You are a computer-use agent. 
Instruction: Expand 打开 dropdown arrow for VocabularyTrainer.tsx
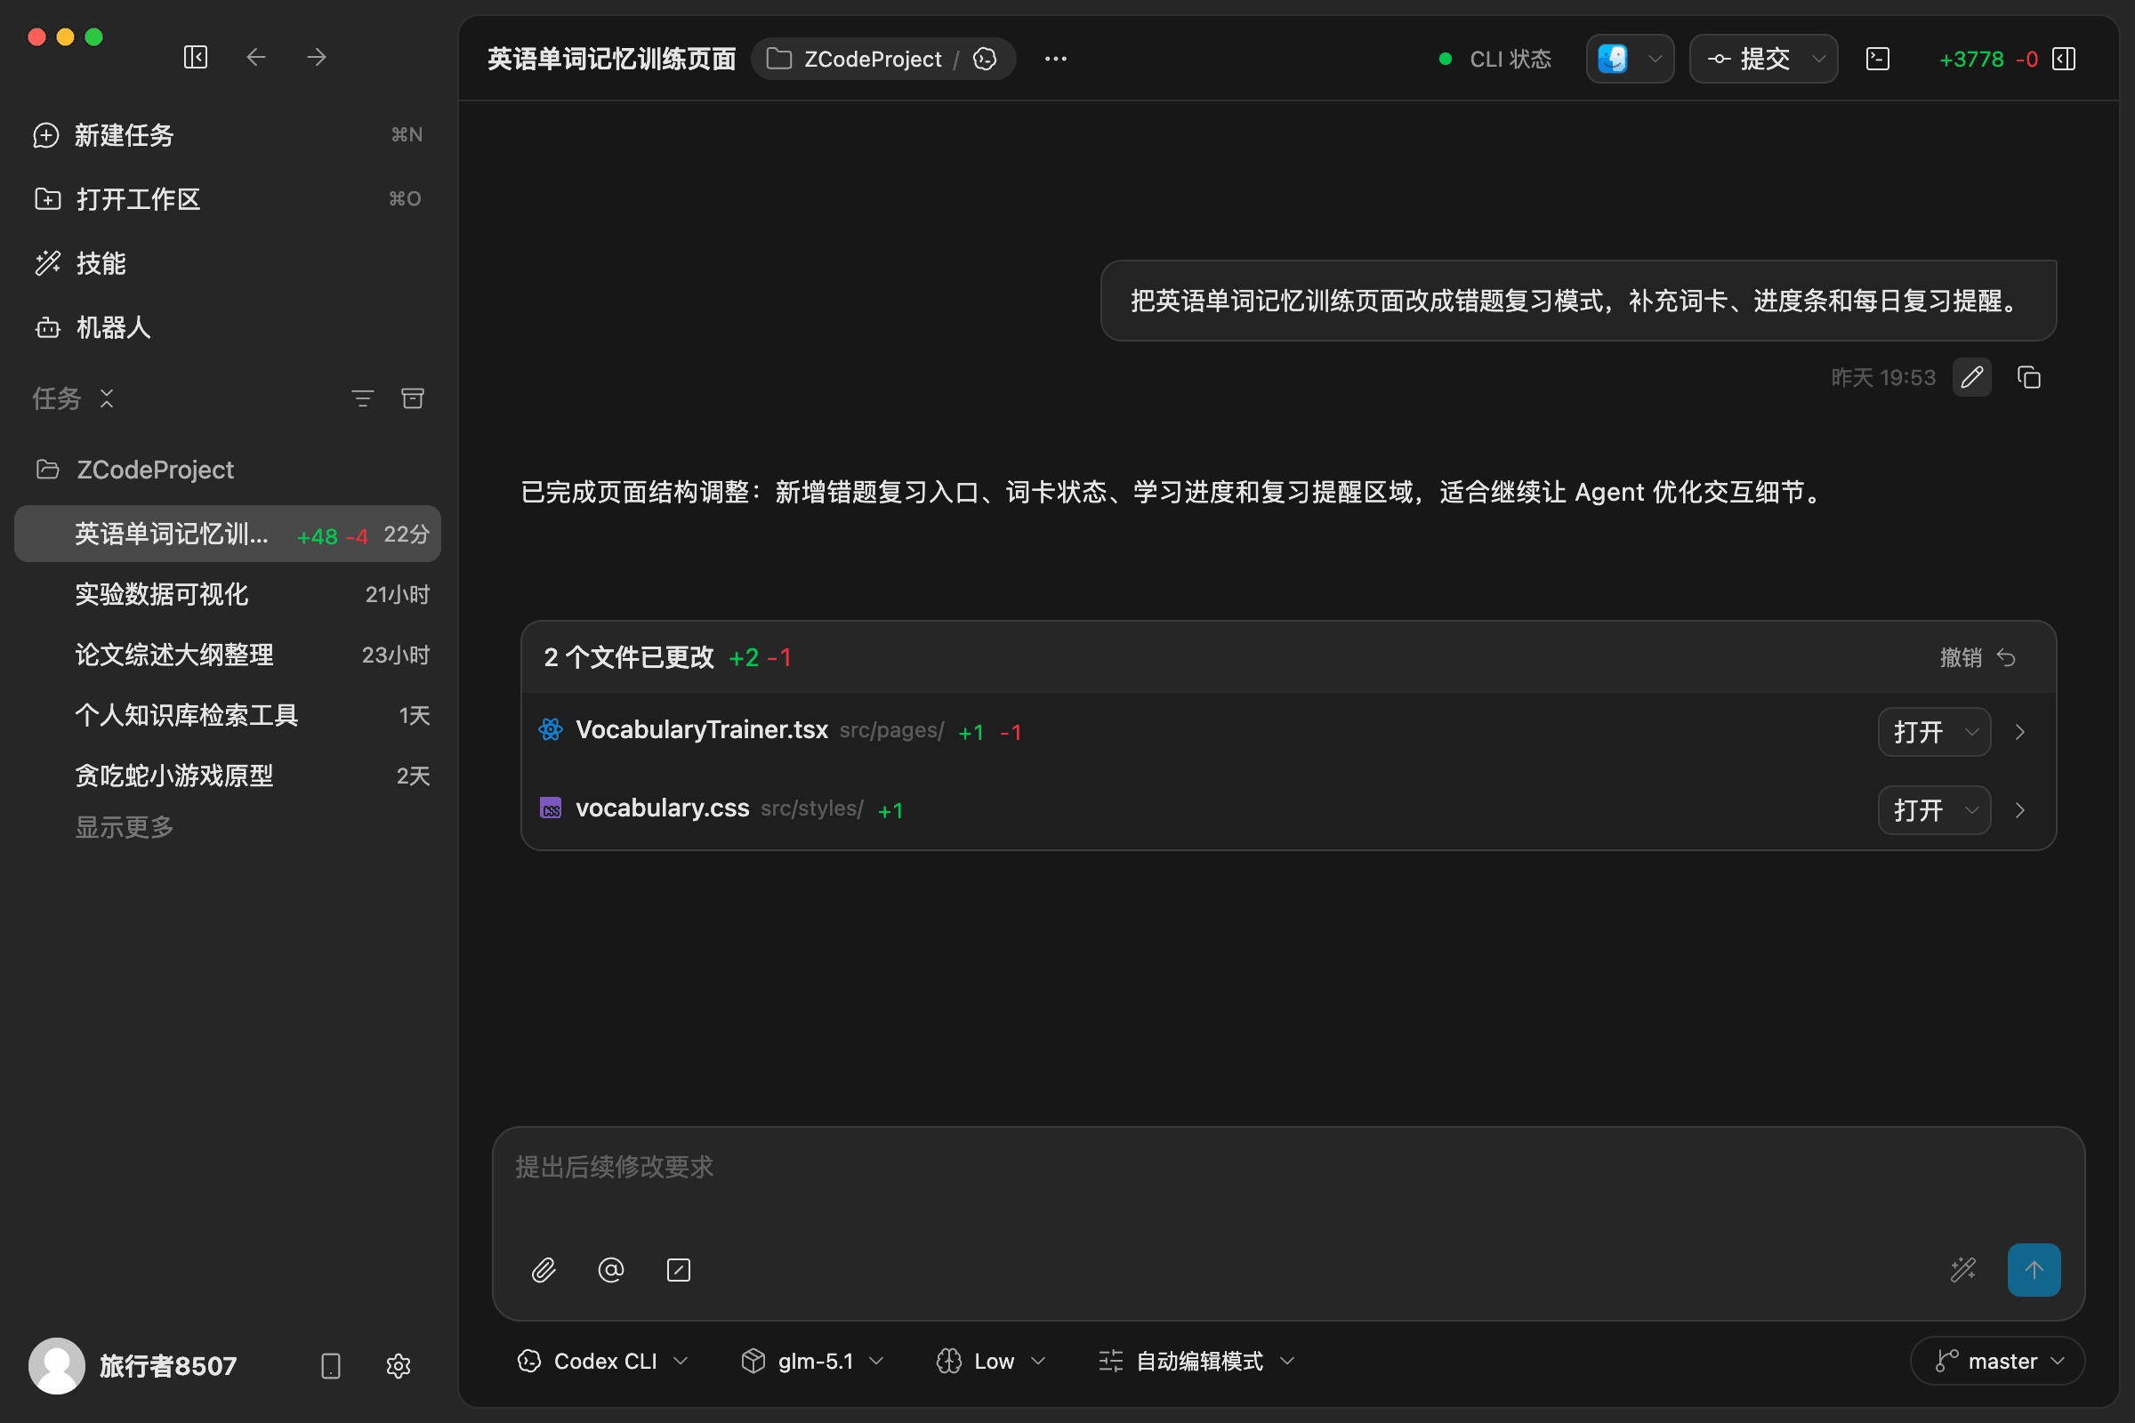[1970, 731]
